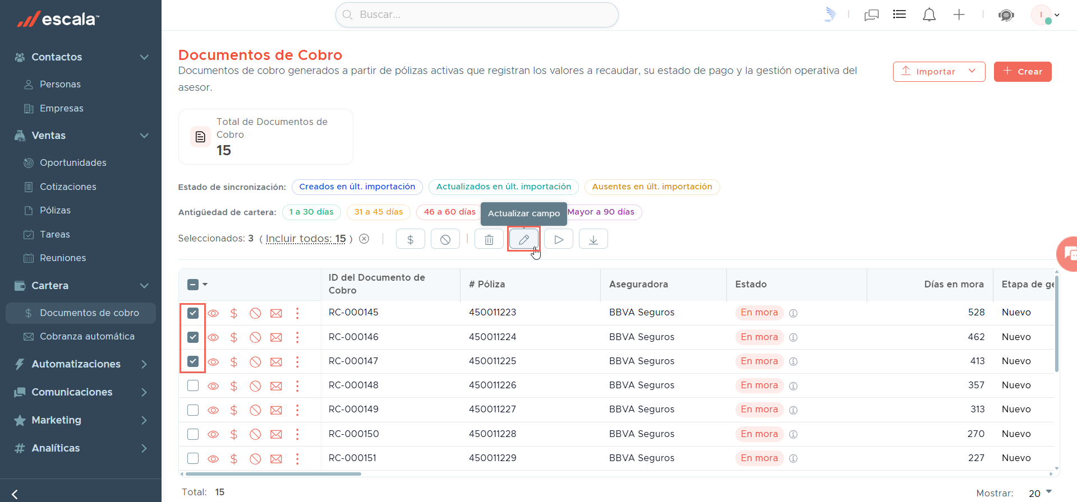Open the Importar dropdown
The width and height of the screenshot is (1077, 502).
point(939,72)
